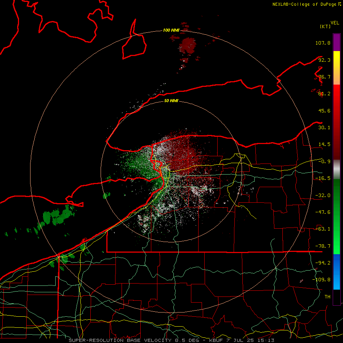343x343 pixels.
Task: Click the NEXLAB-College of DuPage title text
Action: [x=305, y=4]
